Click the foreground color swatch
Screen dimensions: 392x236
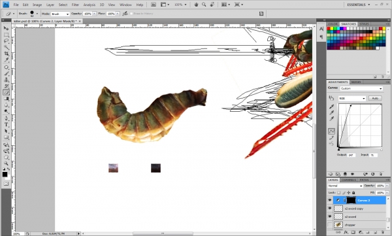click(5, 175)
